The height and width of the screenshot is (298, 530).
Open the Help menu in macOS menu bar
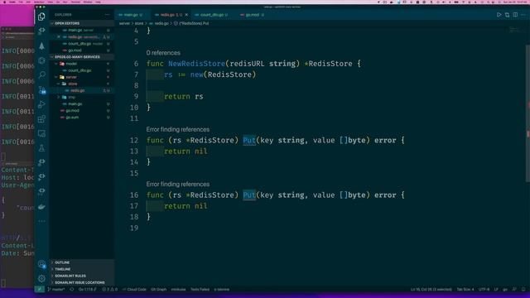(99, 2)
